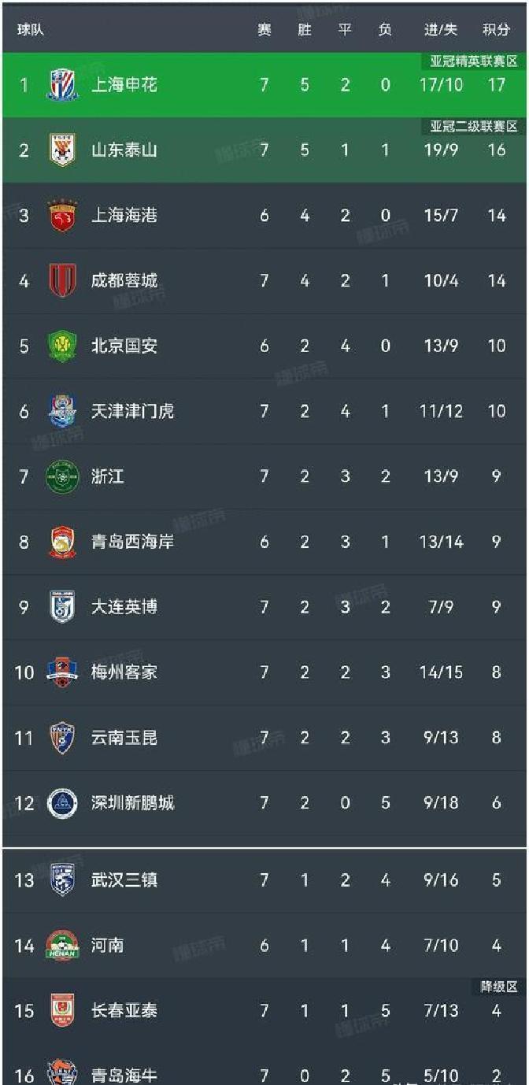This screenshot has height=1085, width=529.
Task: Click the 进/失 goals column header
Action: tap(441, 30)
